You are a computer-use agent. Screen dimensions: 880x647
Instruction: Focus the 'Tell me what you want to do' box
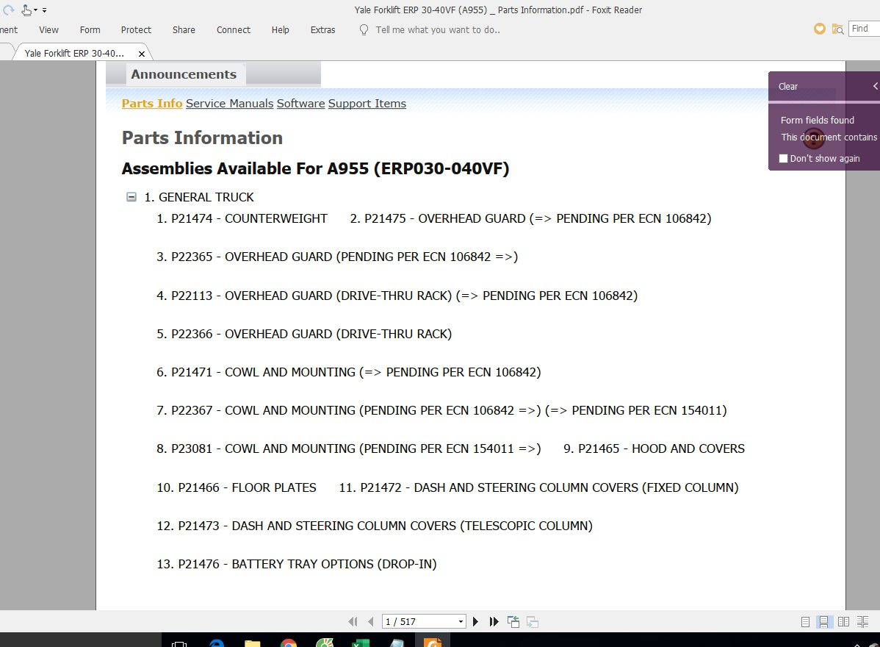pyautogui.click(x=438, y=29)
